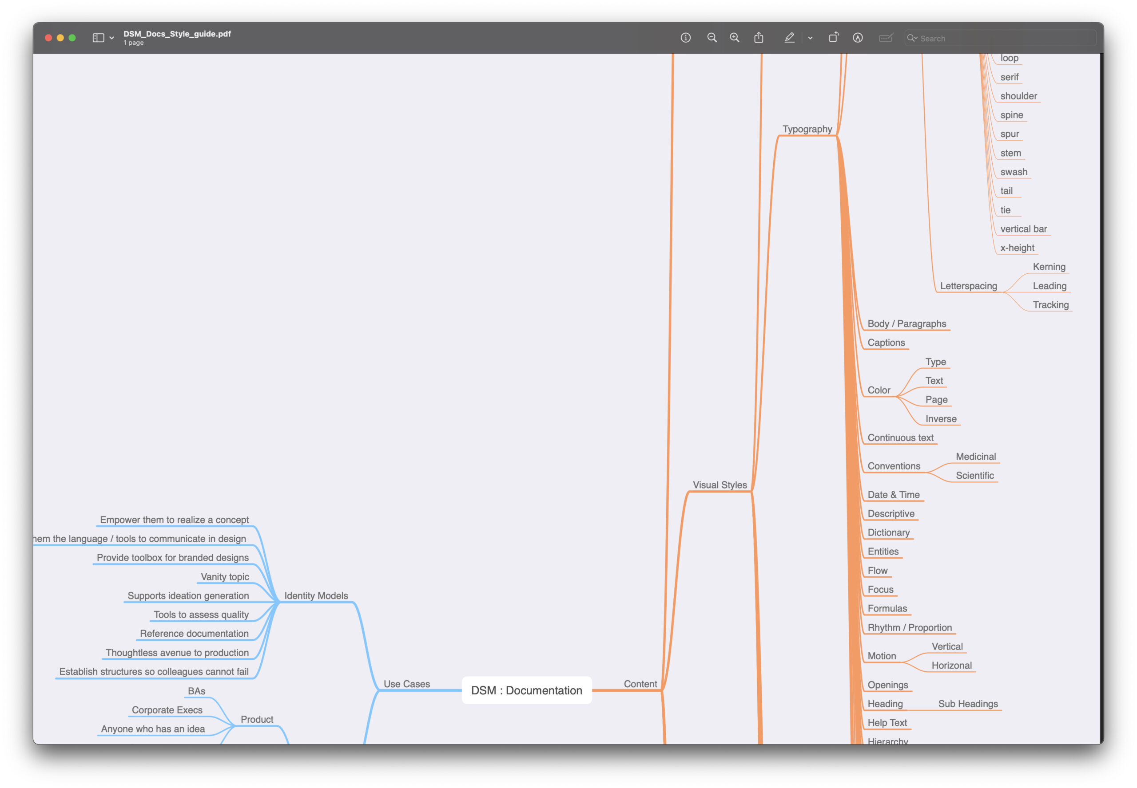
Task: Open the document info inspector
Action: (x=685, y=38)
